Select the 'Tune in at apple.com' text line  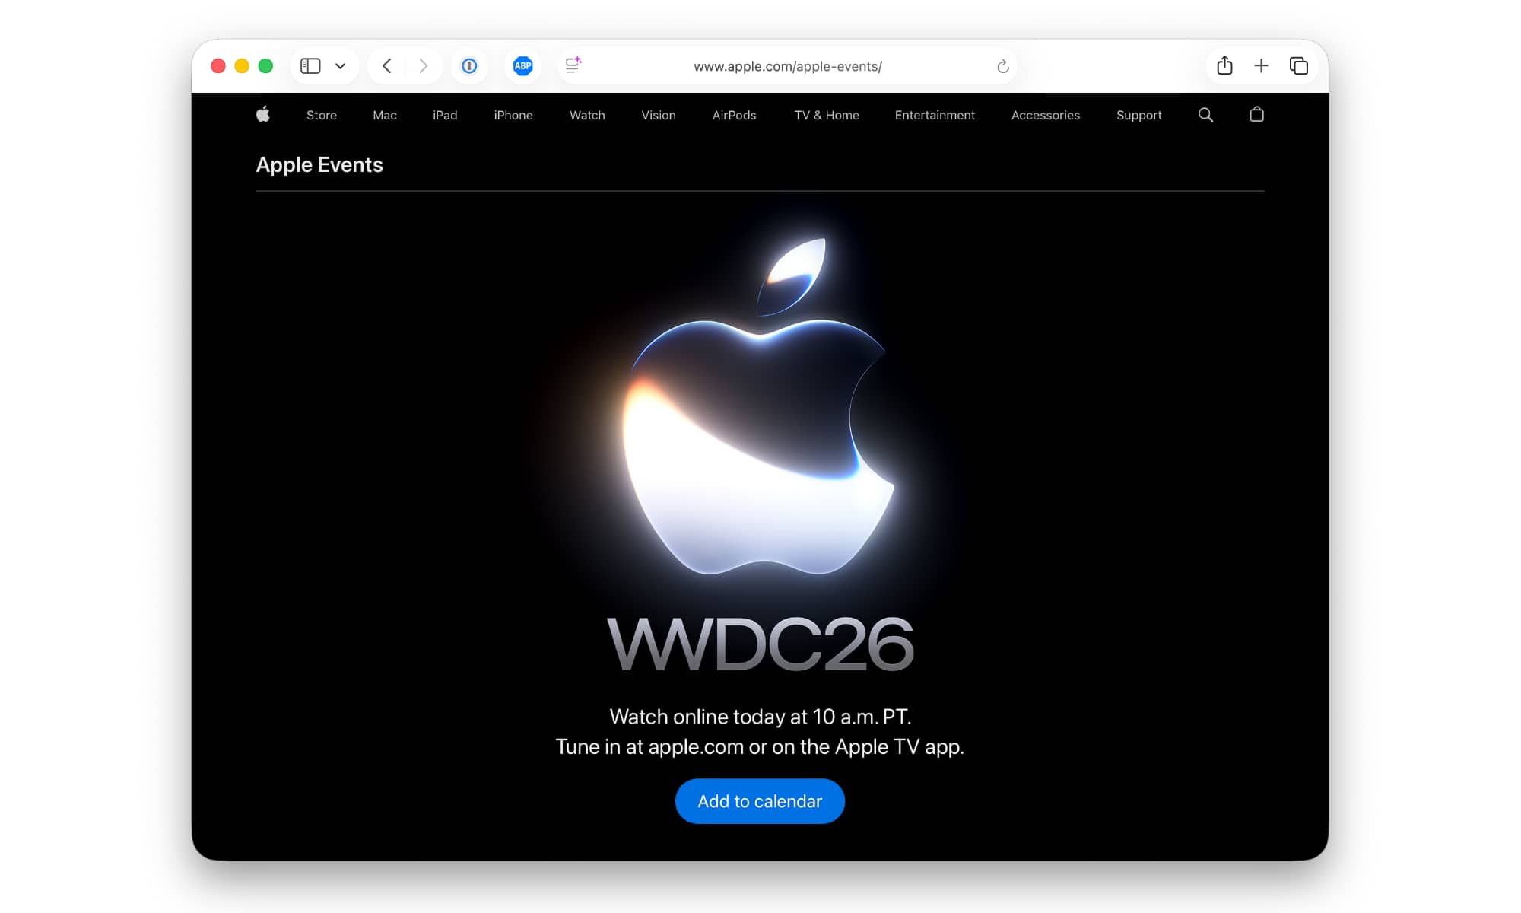760,747
